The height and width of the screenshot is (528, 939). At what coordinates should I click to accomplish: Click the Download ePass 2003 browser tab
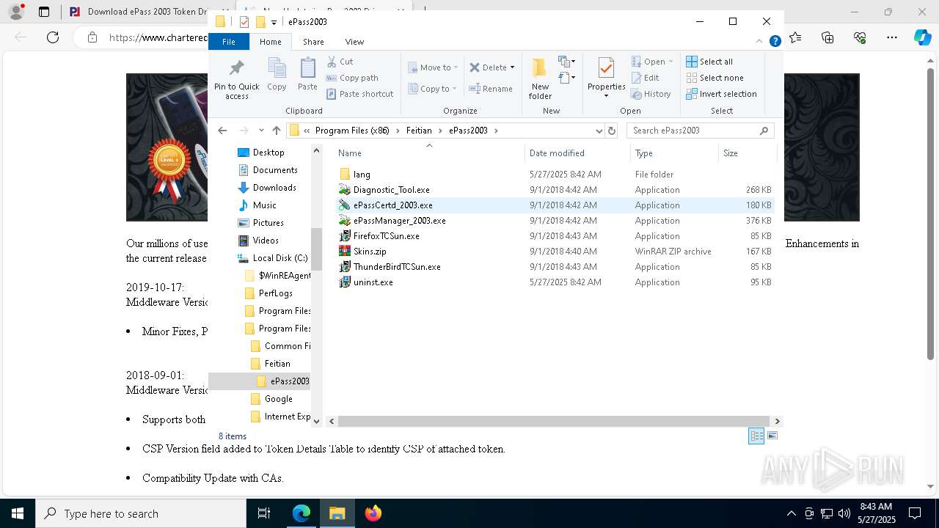point(136,12)
